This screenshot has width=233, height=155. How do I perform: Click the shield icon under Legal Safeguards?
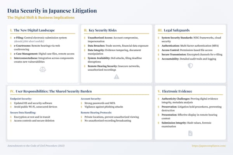pyautogui.click(x=190, y=66)
